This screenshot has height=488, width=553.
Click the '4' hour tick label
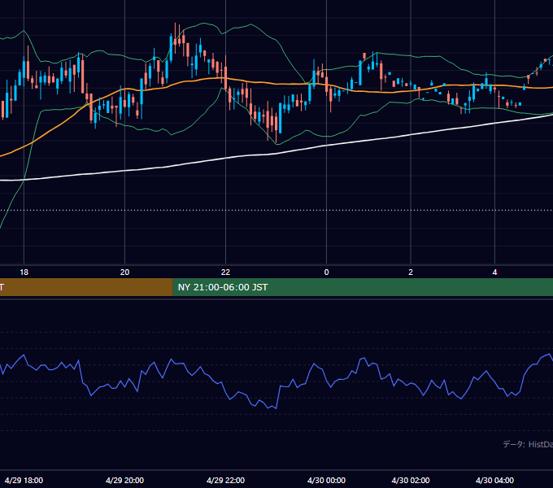pyautogui.click(x=494, y=272)
